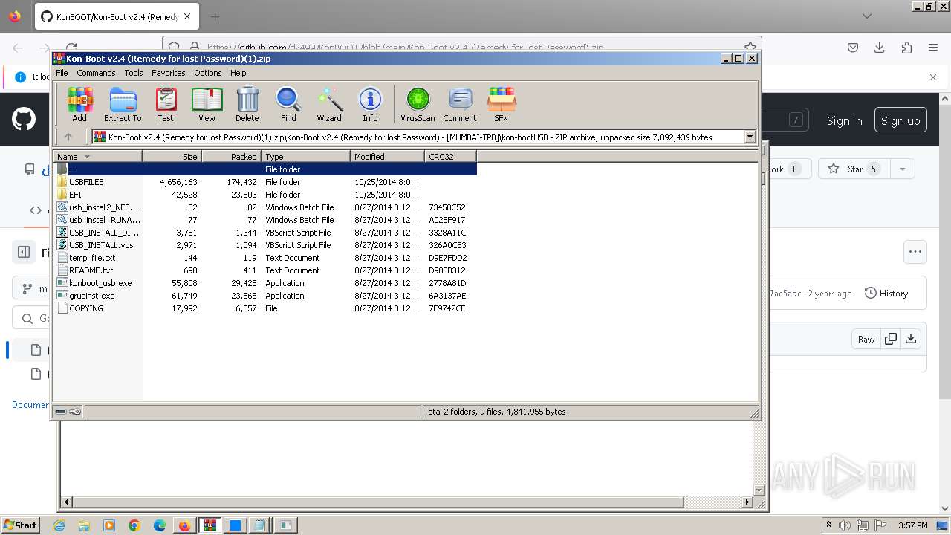Sort by the Size column header
Image resolution: width=951 pixels, height=535 pixels.
pos(172,157)
